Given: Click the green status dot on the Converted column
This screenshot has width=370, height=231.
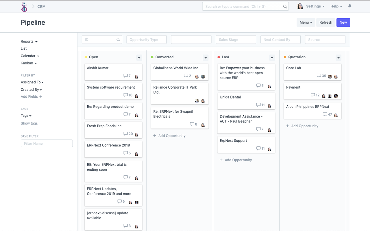Looking at the screenshot, I should click(x=152, y=57).
